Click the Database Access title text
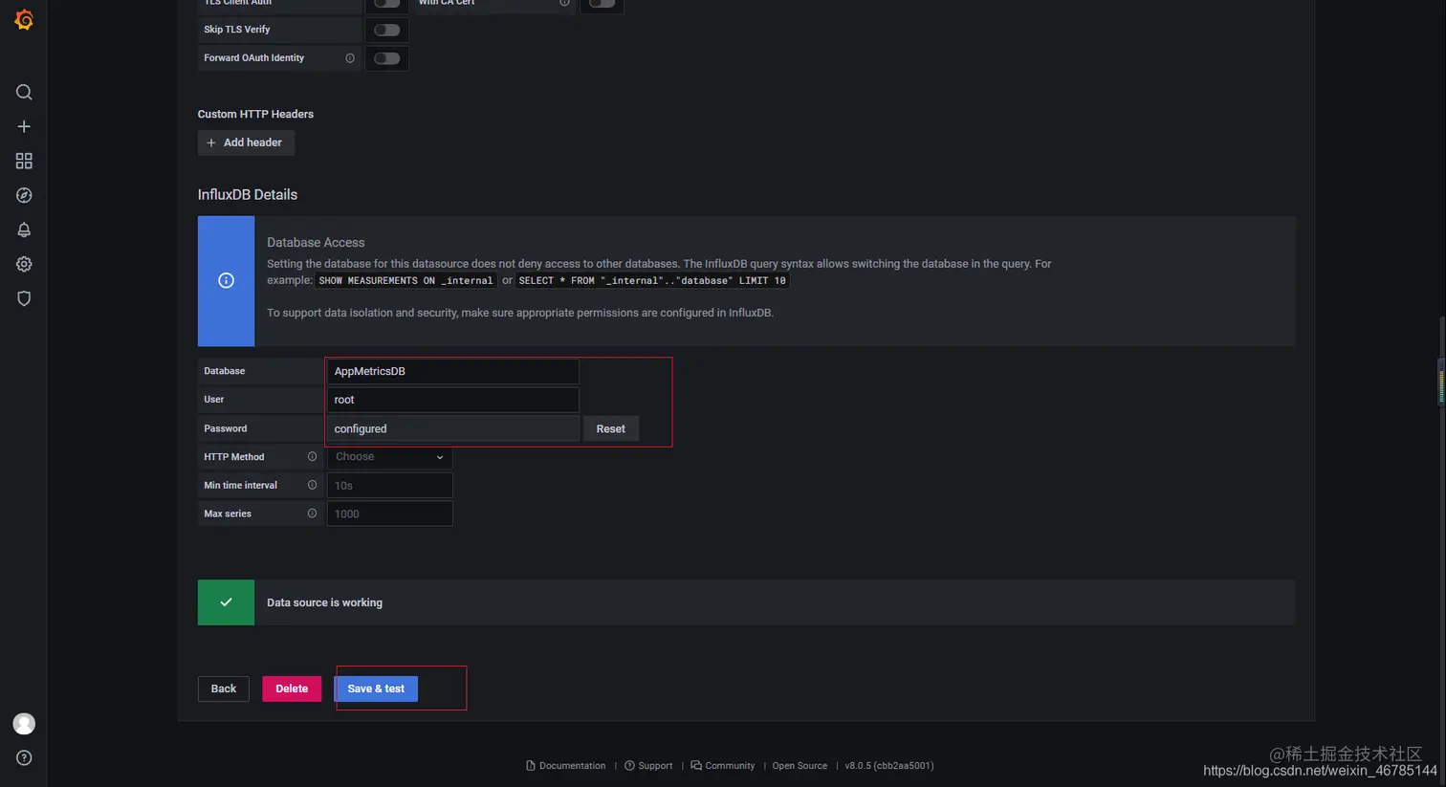The image size is (1446, 787). pyautogui.click(x=316, y=243)
